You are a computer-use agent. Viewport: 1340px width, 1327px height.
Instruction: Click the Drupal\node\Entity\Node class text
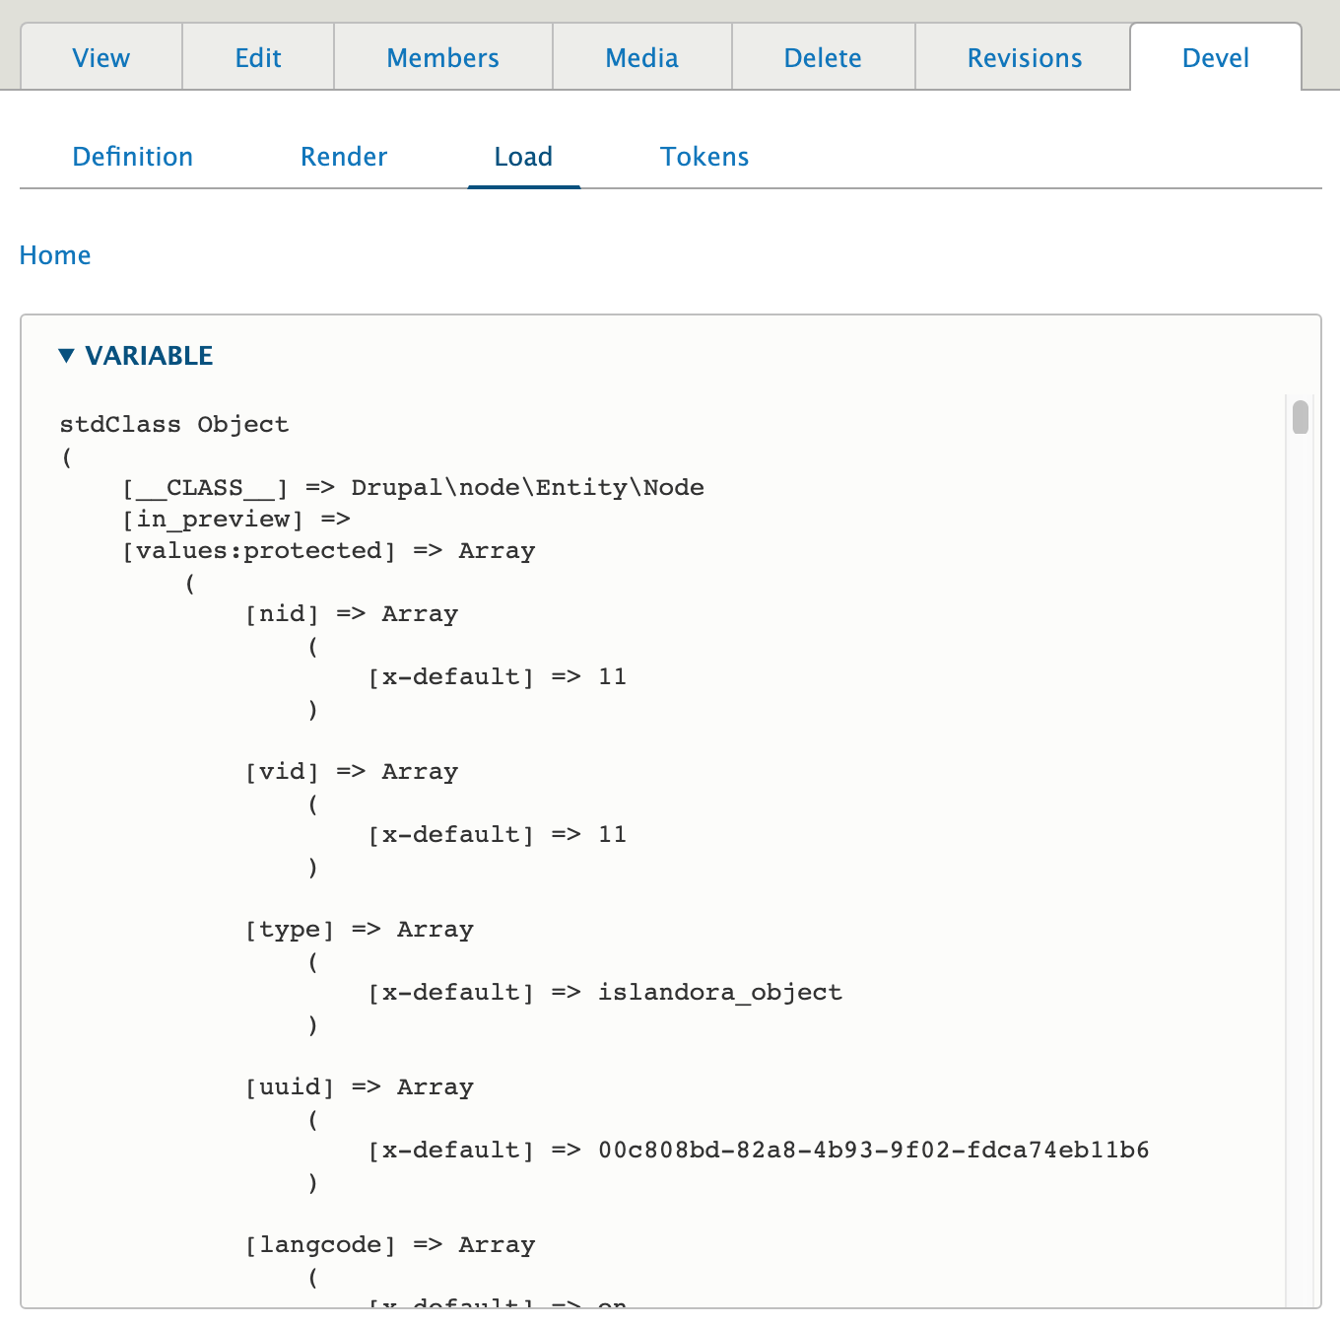(528, 487)
